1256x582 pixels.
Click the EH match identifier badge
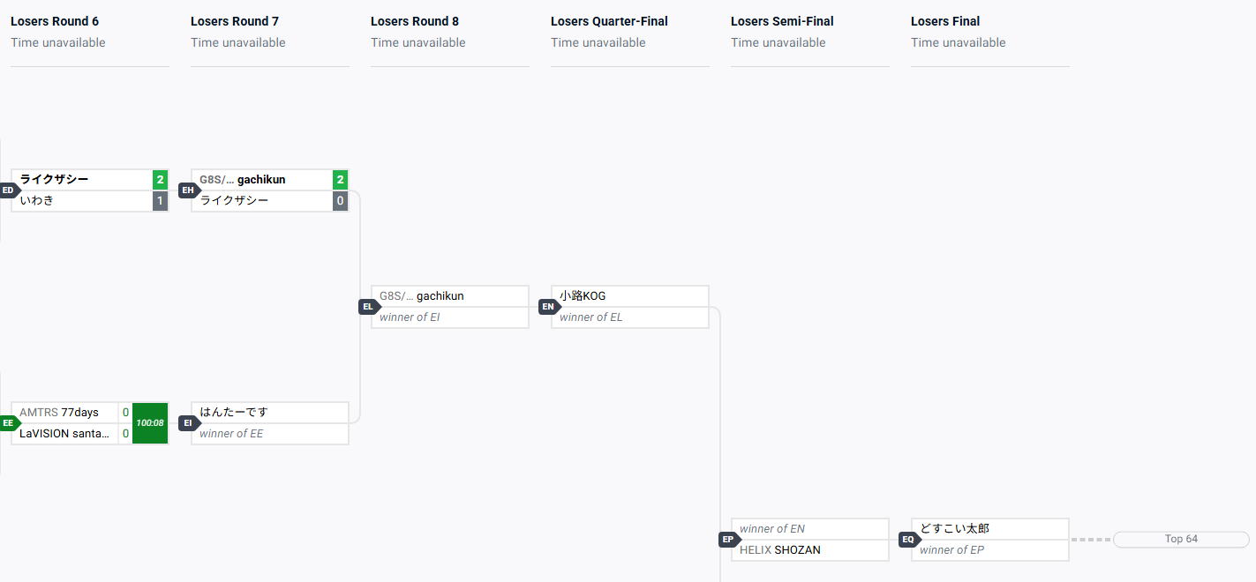point(189,190)
